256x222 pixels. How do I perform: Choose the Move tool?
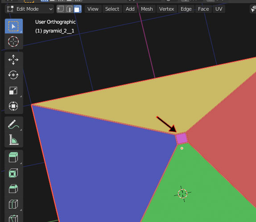(14, 60)
